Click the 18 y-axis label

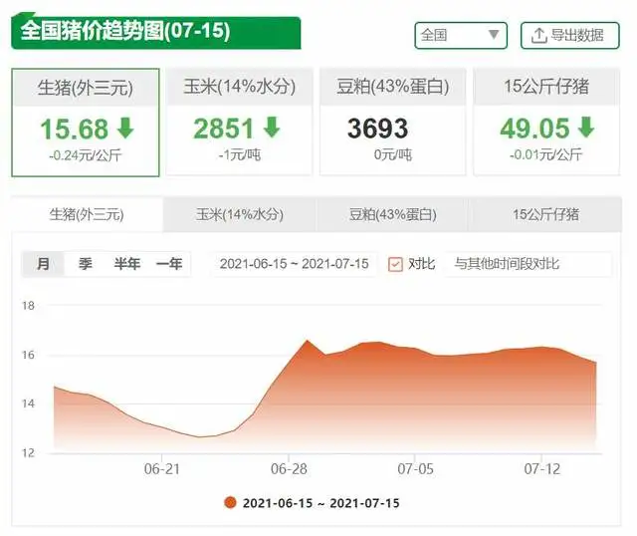28,306
